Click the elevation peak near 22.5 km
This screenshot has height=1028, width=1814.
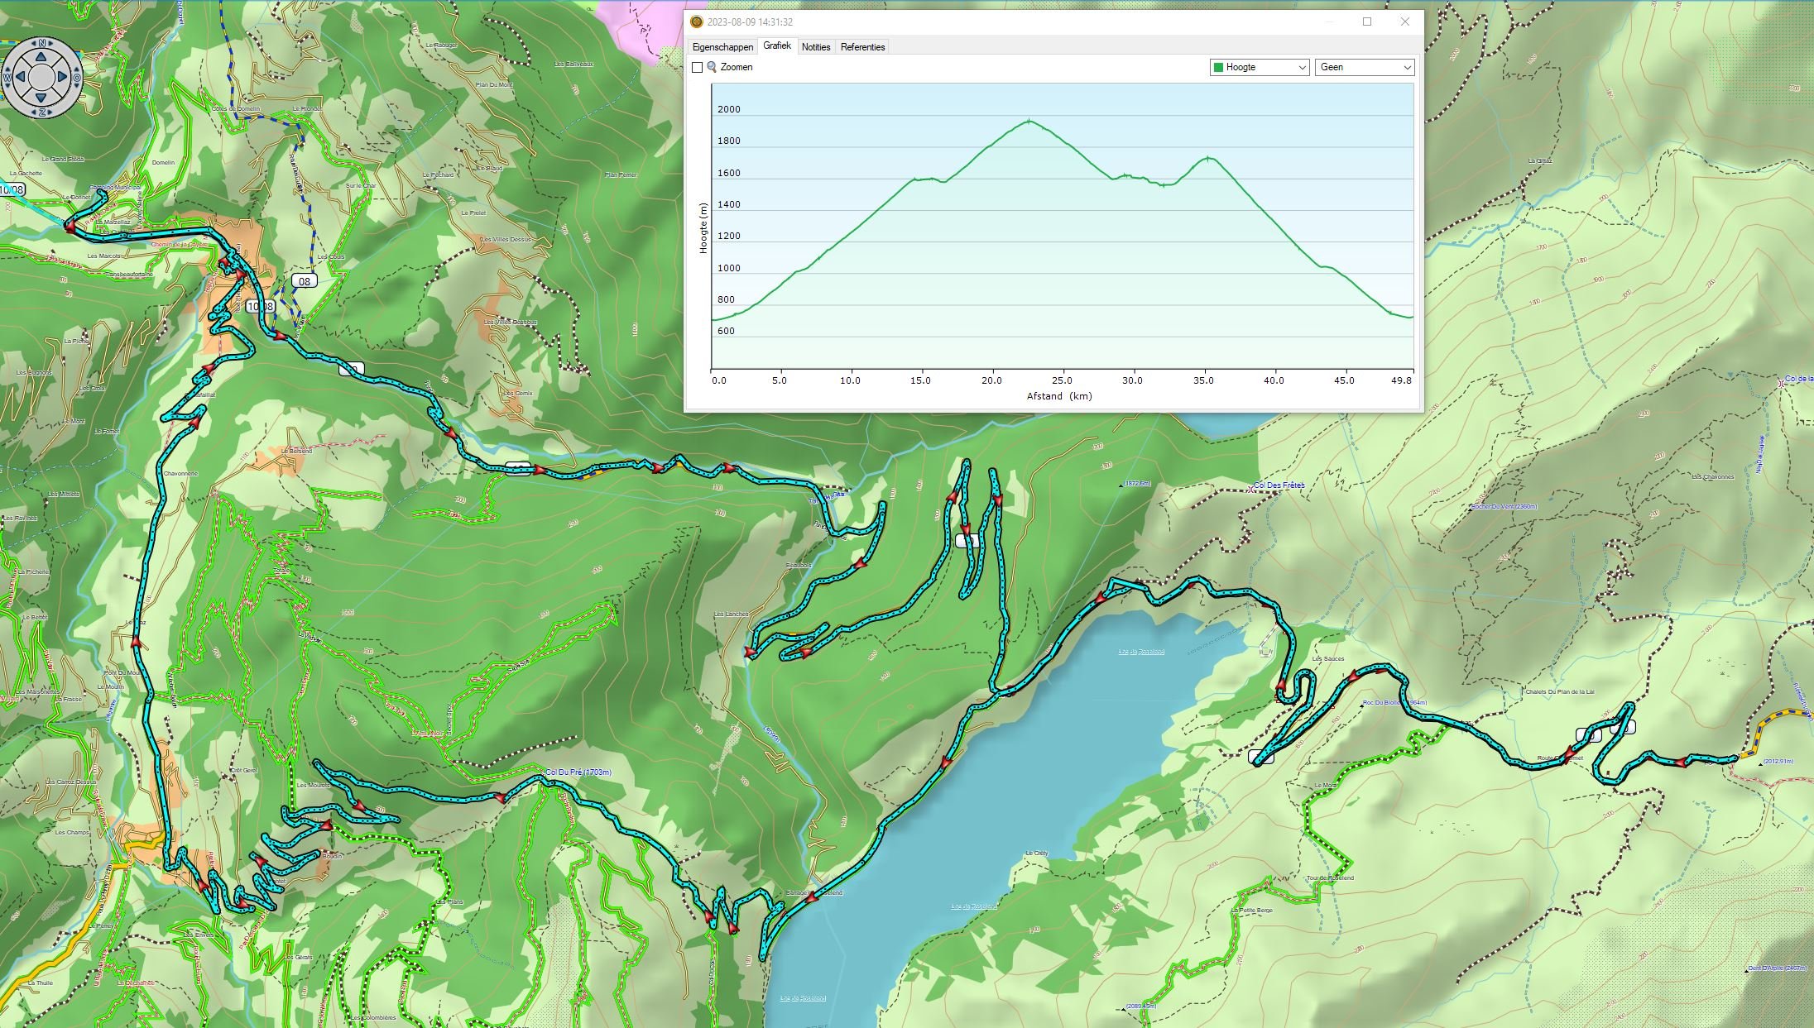[1029, 121]
